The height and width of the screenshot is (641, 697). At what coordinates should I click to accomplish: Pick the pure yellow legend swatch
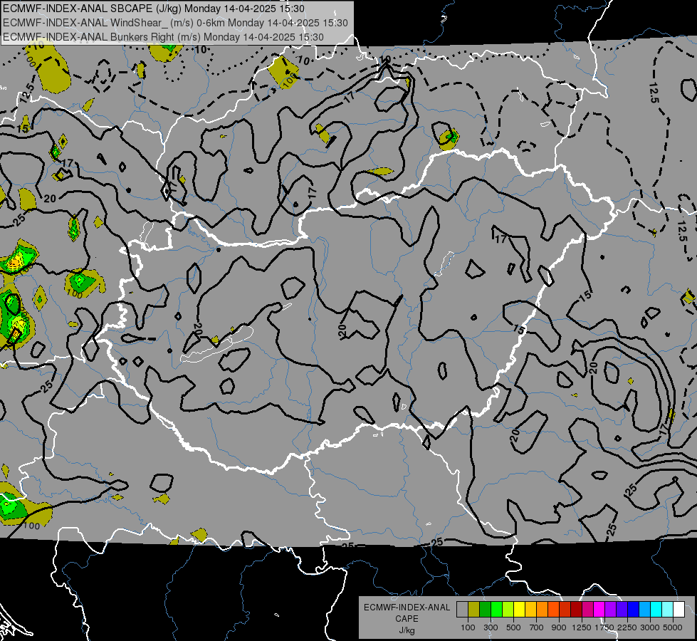[x=519, y=610]
